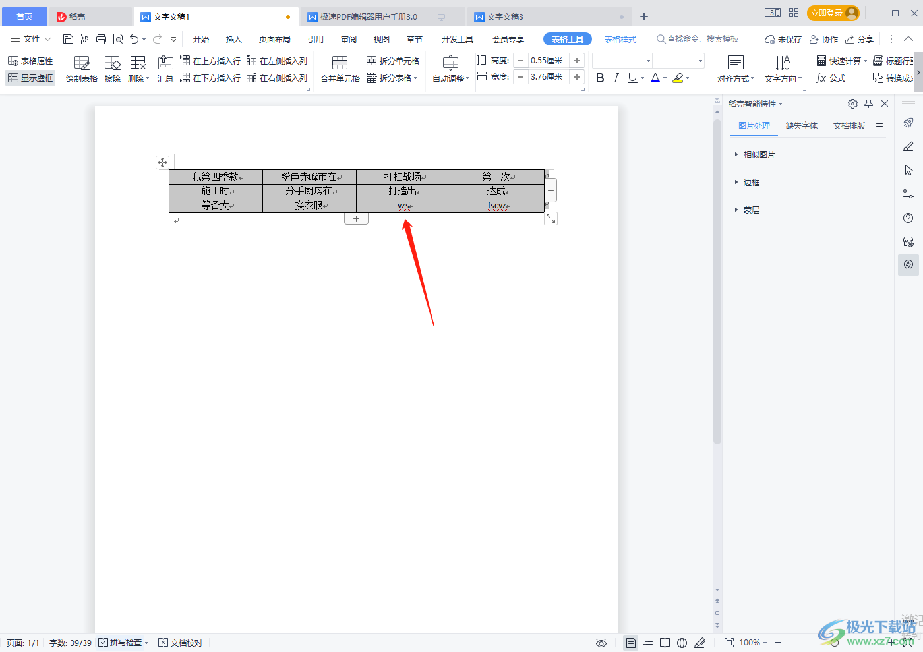Apply Underline formatting
The image size is (923, 652).
tap(632, 78)
